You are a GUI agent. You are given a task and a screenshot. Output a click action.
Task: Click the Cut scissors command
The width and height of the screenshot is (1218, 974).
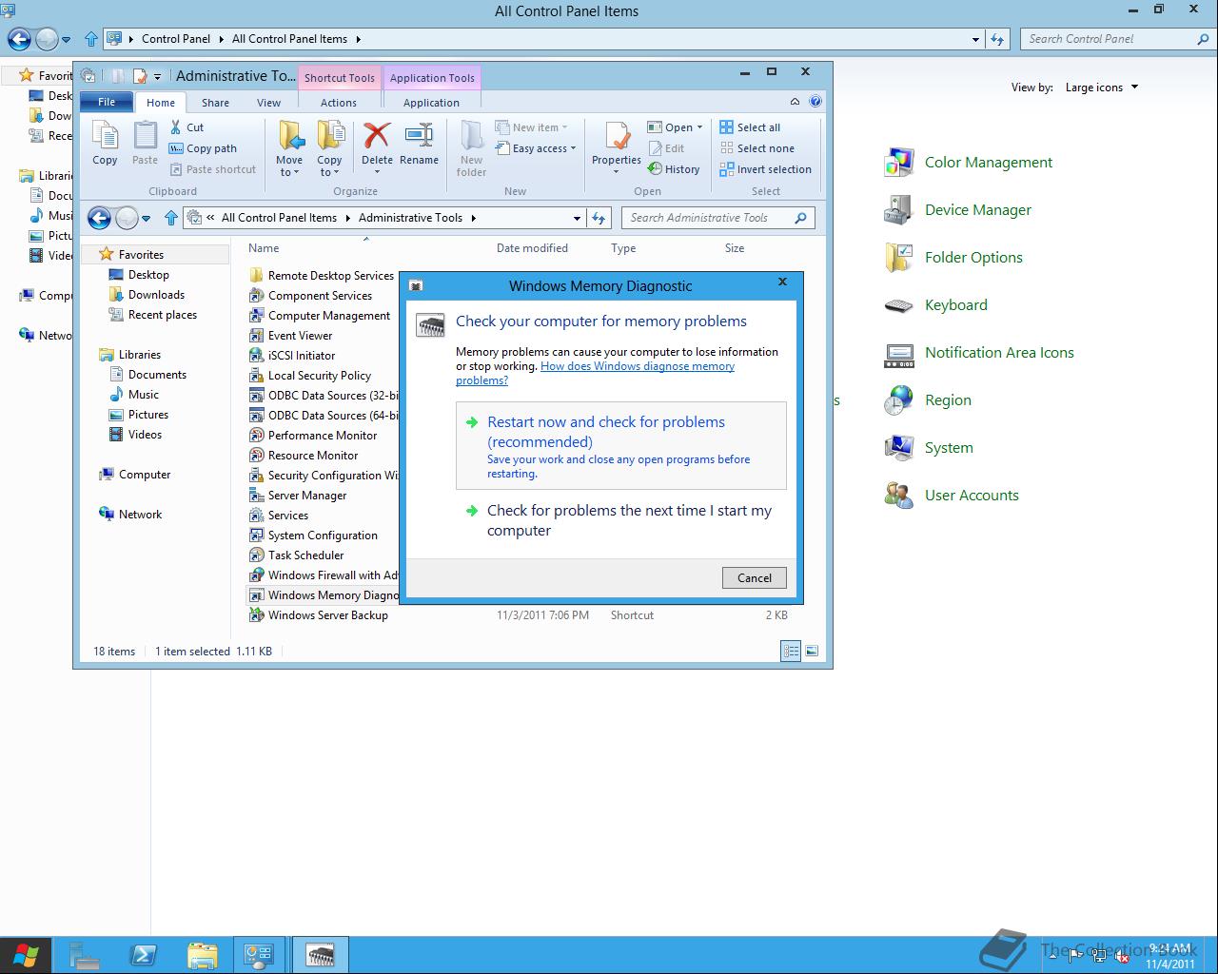coord(187,127)
